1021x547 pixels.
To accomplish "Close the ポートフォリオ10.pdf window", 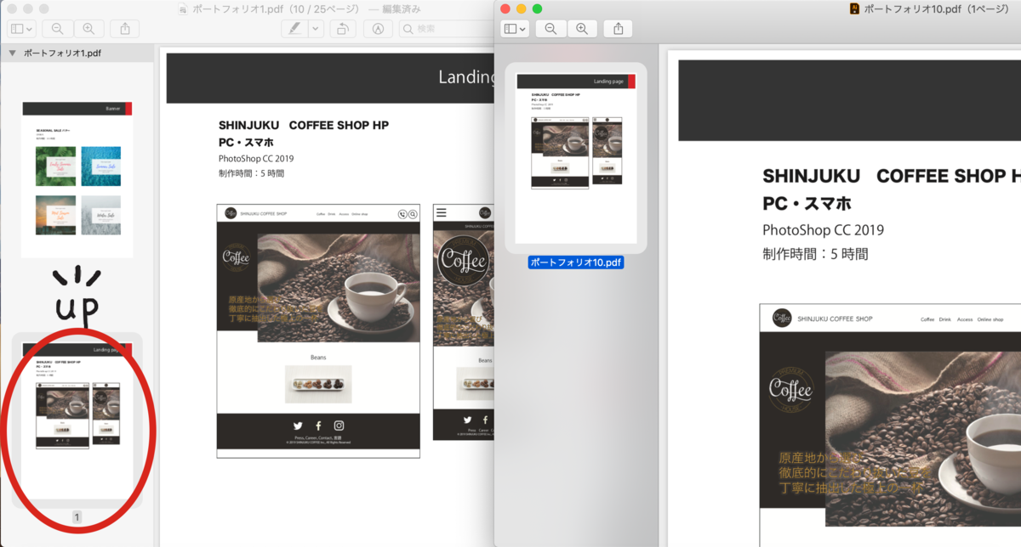I will coord(505,8).
